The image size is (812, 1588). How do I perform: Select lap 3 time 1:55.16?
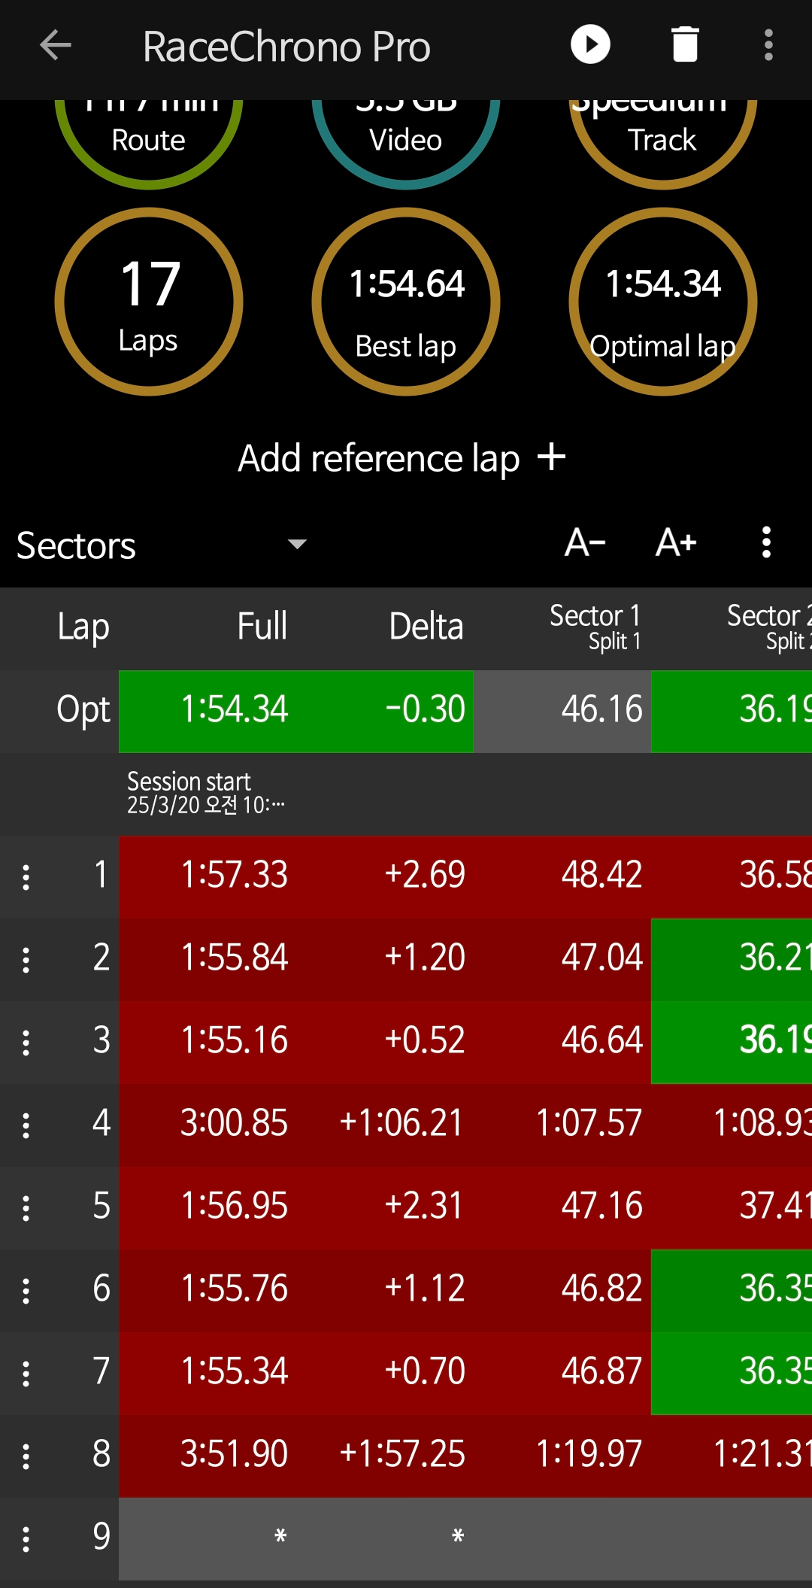click(207, 1043)
